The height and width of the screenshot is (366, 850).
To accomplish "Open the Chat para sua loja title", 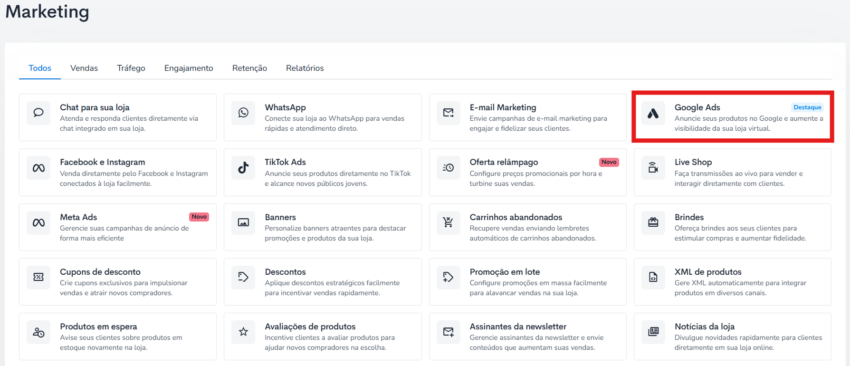I will coord(95,107).
